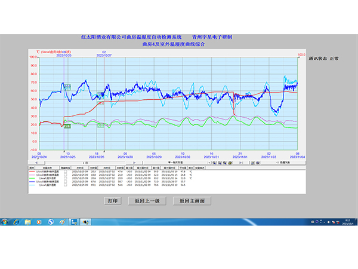Image resolution: width=358 pixels, height=269 pixels.
Task: Toggle hide-curve checkbox for the red curve row
Action: click(x=66, y=172)
